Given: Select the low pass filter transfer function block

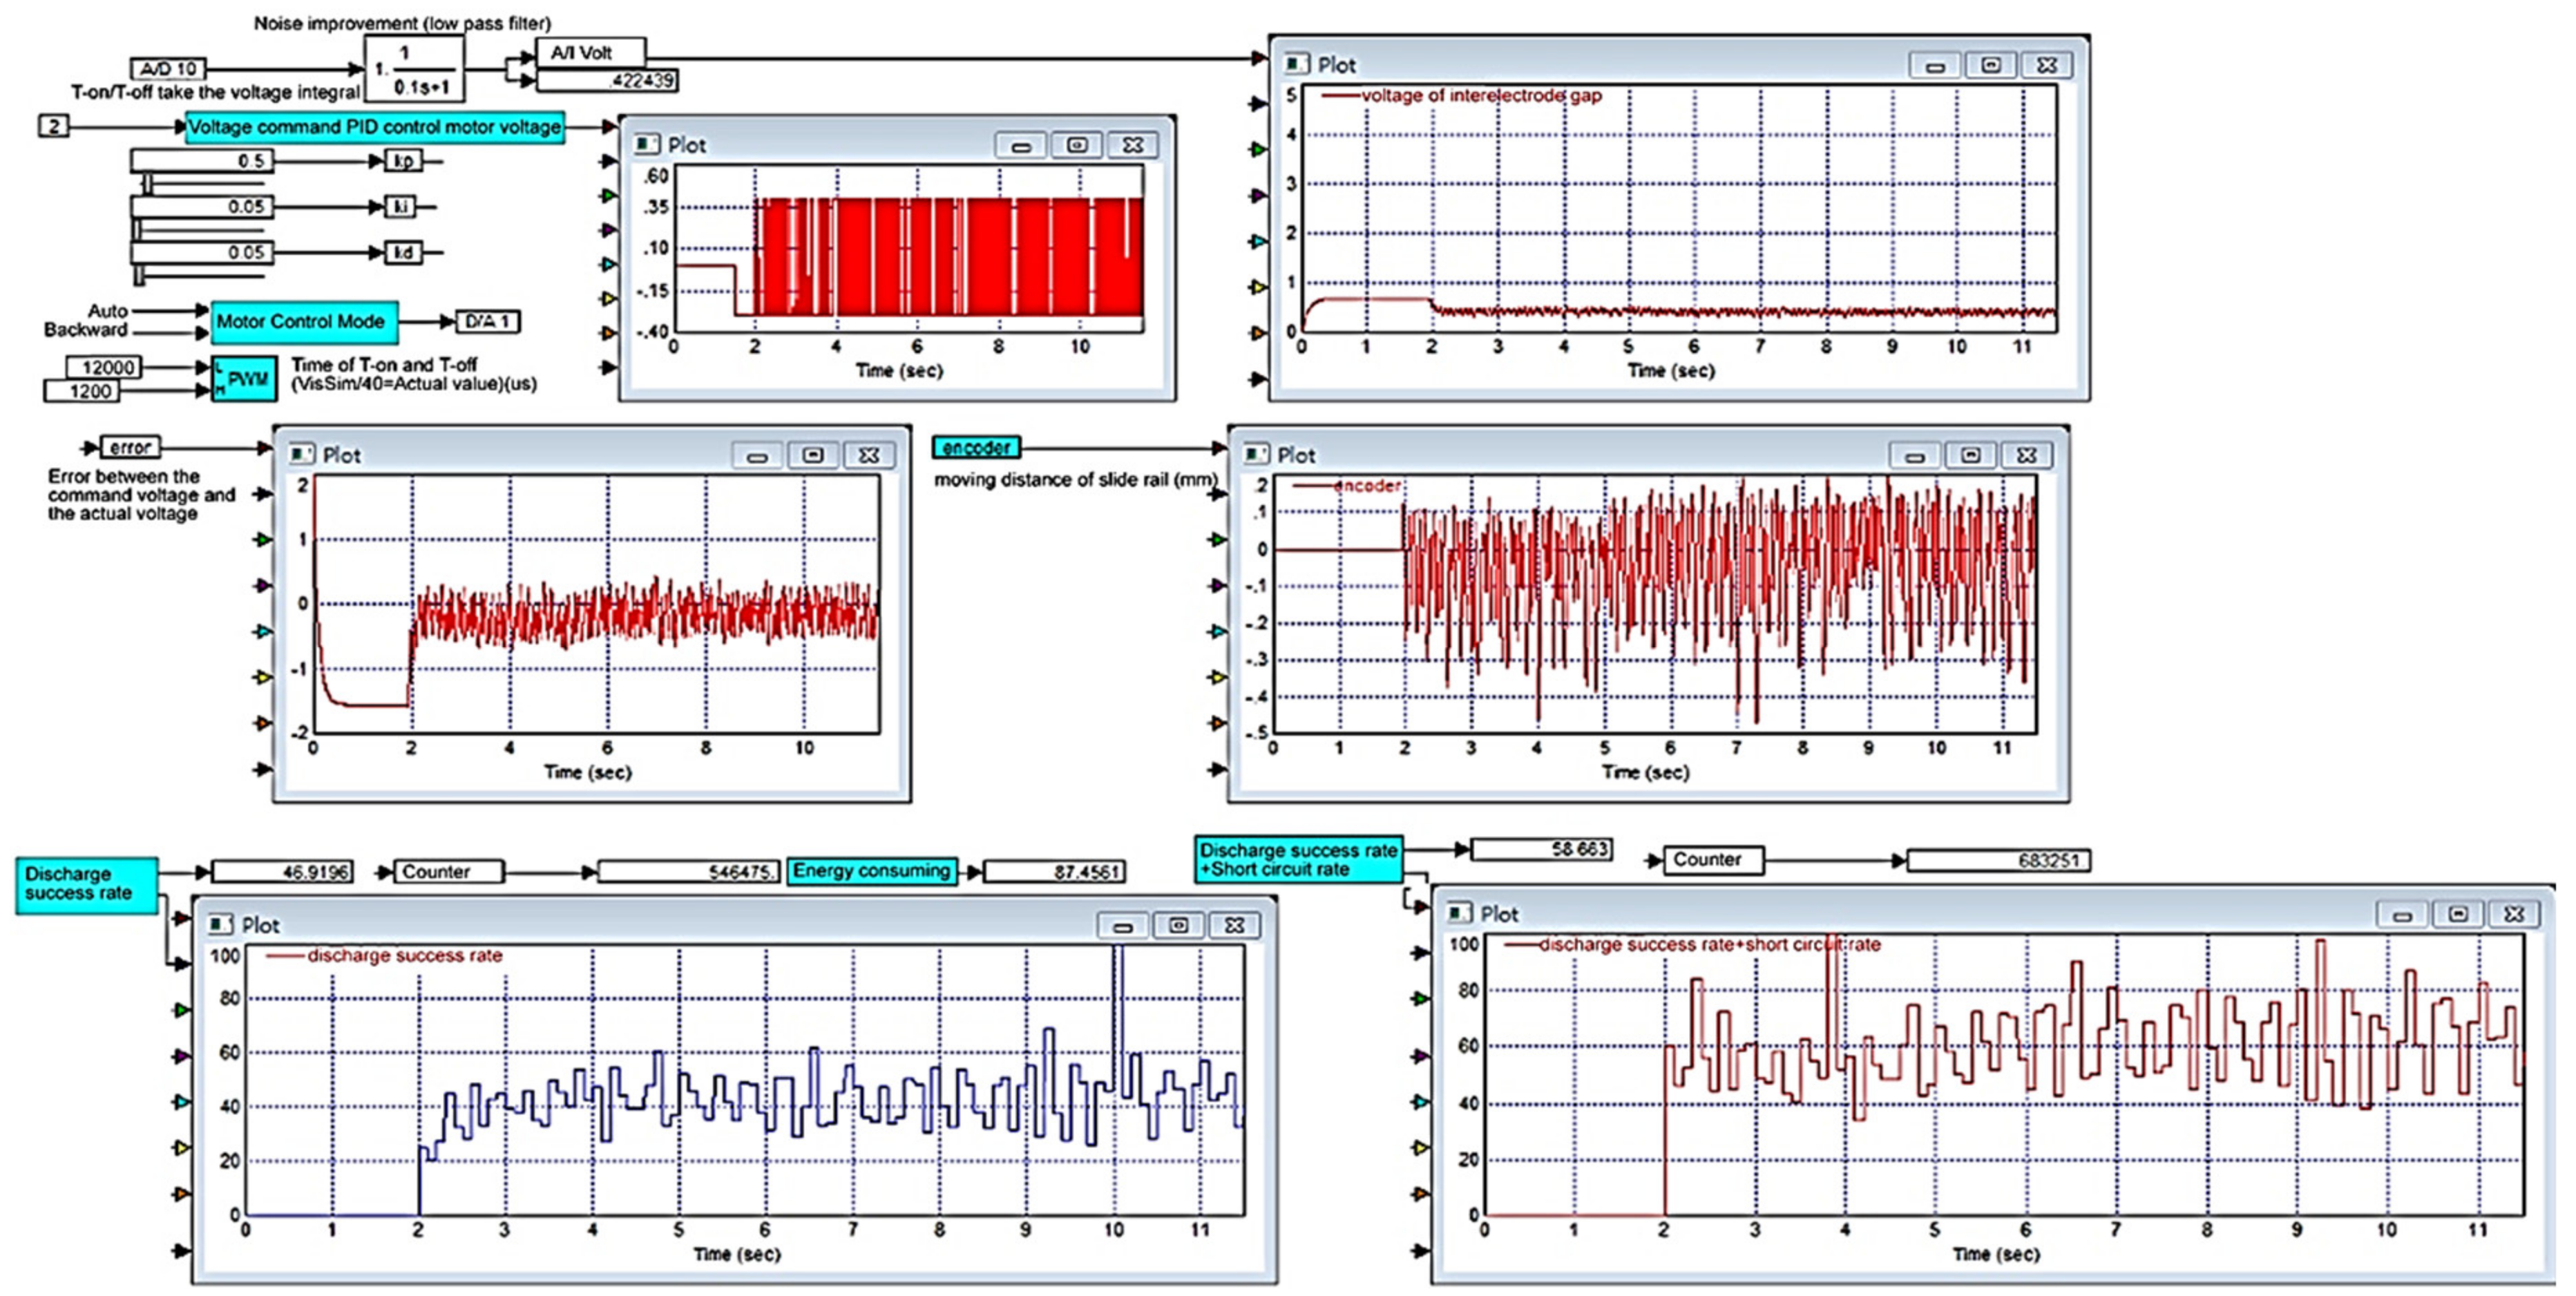Looking at the screenshot, I should 414,70.
